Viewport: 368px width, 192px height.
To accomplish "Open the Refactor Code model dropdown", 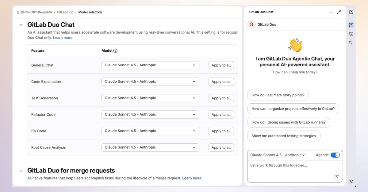I will coord(150,115).
